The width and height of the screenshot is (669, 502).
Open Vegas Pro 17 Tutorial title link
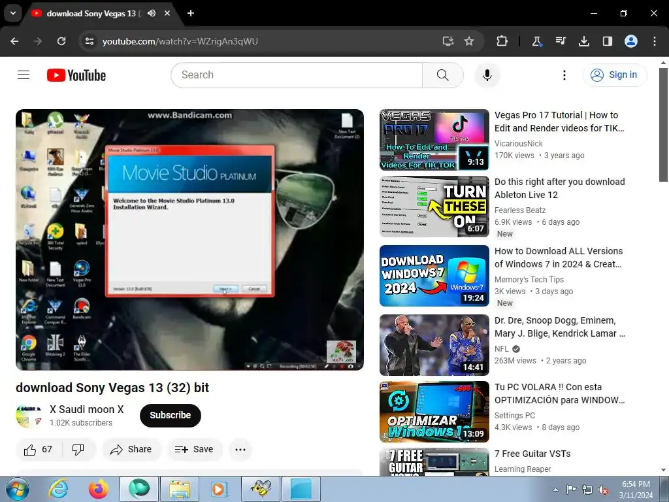tap(559, 122)
